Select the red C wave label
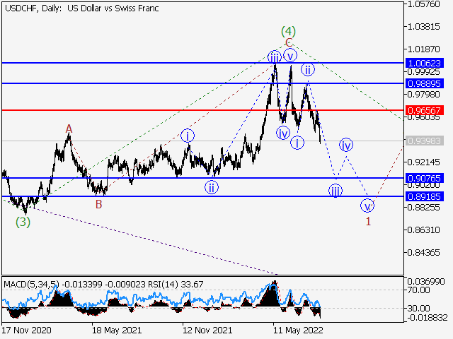 tap(289, 42)
